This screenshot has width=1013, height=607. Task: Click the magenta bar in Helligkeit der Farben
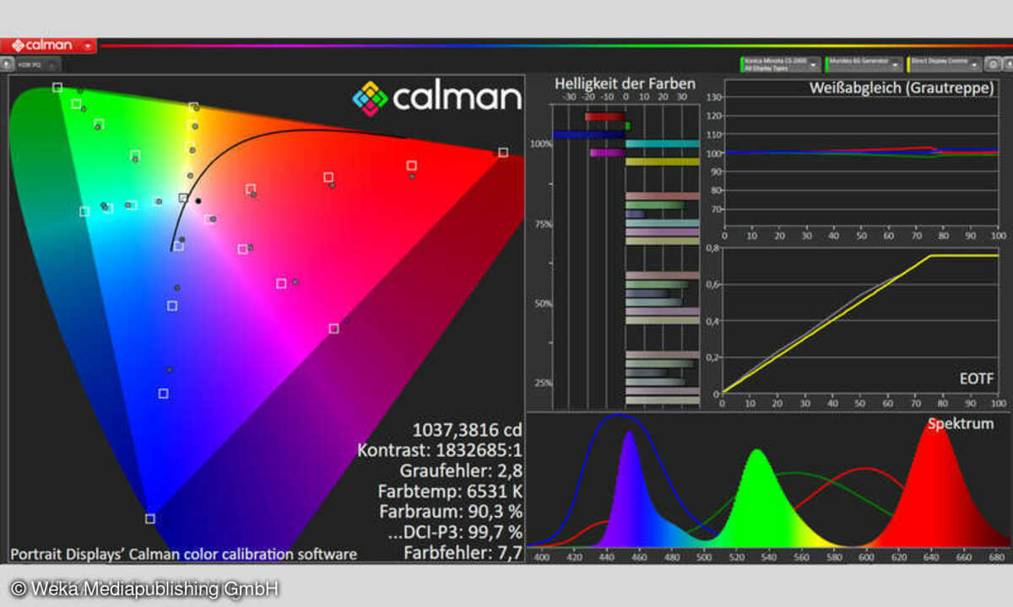(608, 153)
